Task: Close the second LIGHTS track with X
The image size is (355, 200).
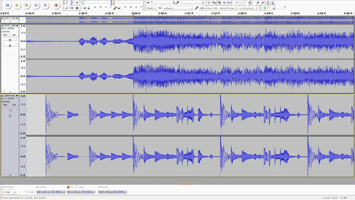Action: tap(2, 26)
